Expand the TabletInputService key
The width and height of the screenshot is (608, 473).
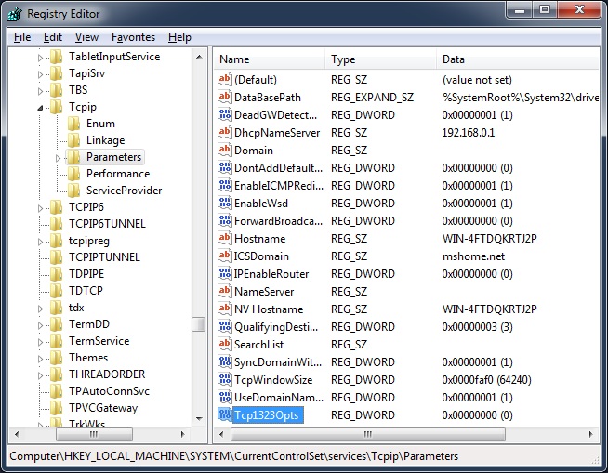click(x=40, y=58)
